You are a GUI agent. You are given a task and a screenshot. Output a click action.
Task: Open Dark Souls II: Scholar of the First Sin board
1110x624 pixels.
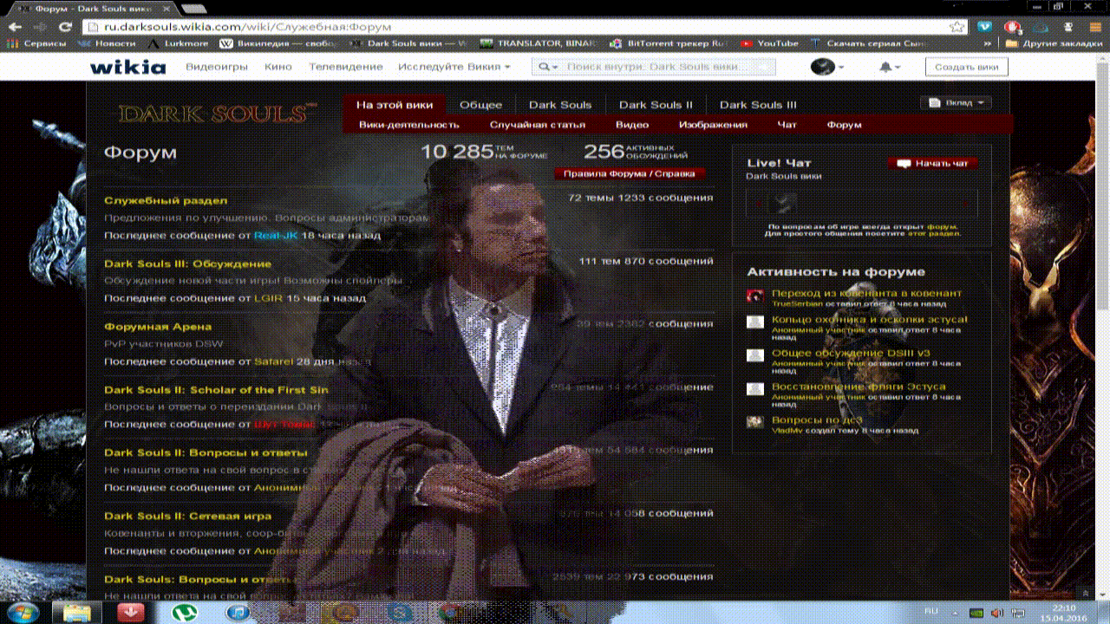point(216,390)
